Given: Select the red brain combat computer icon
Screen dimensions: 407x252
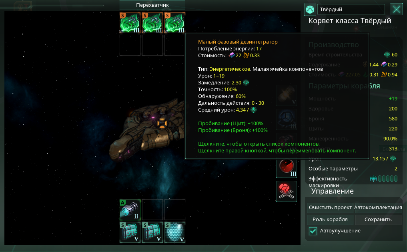Looking at the screenshot, I should [x=287, y=191].
